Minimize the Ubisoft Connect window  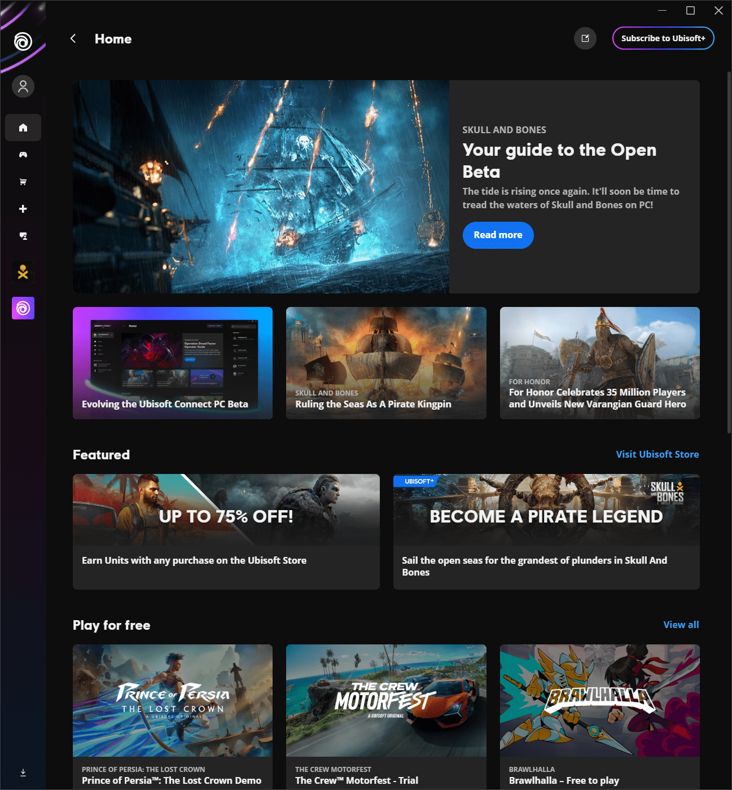[x=663, y=10]
